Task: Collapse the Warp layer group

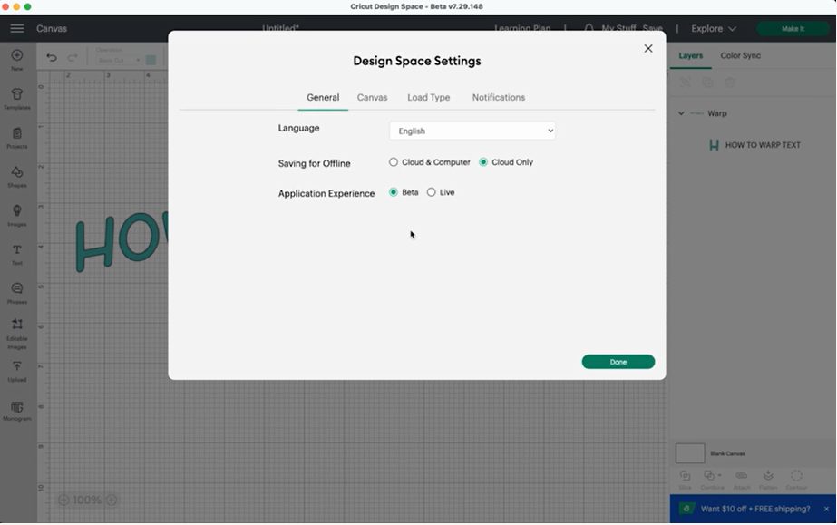Action: 681,113
